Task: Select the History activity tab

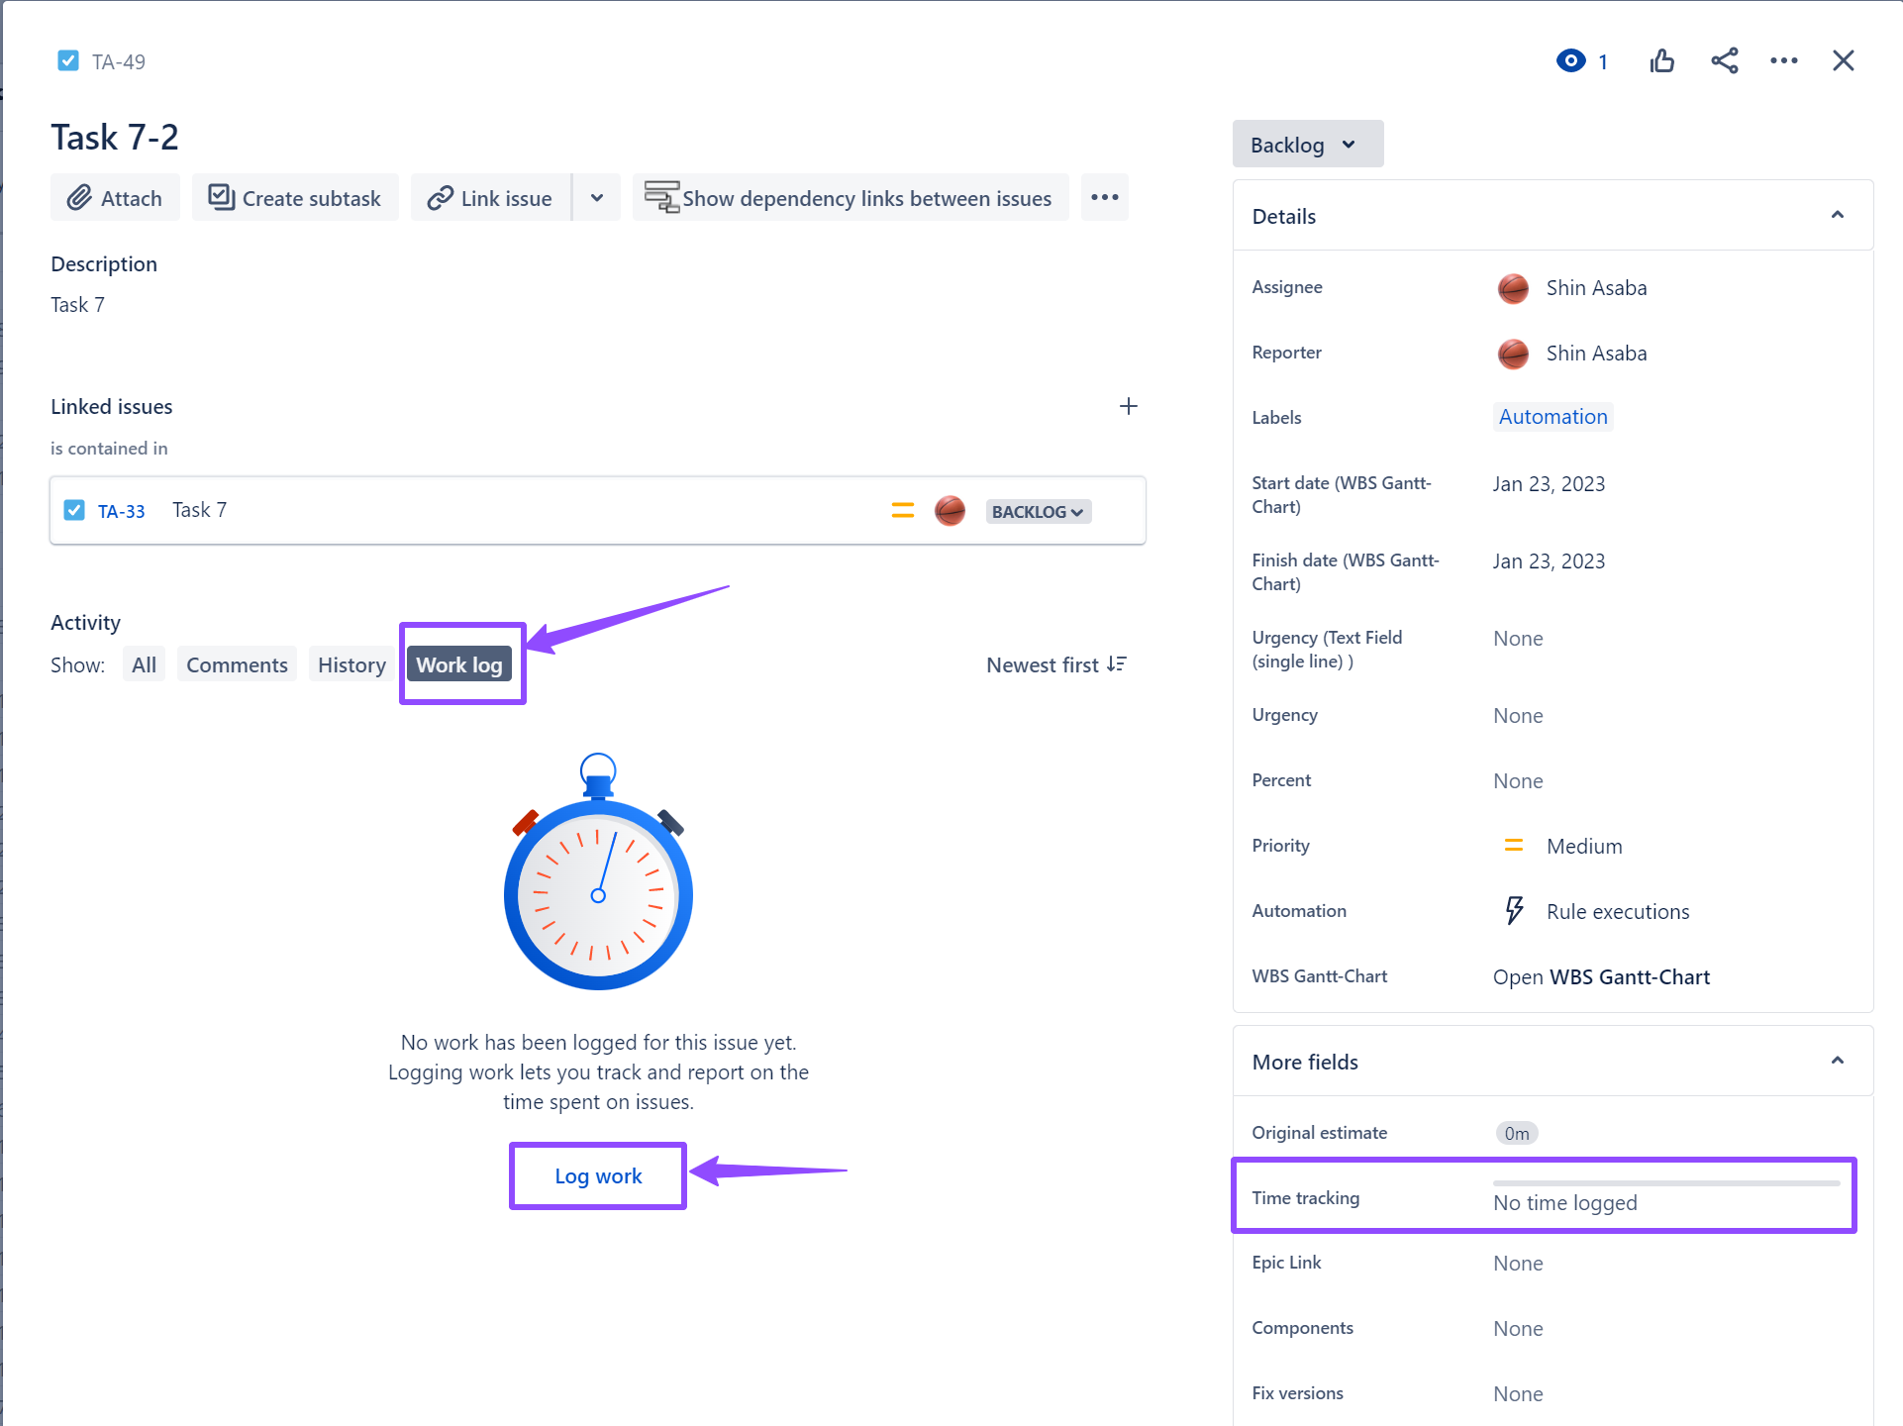Action: pyautogui.click(x=351, y=665)
